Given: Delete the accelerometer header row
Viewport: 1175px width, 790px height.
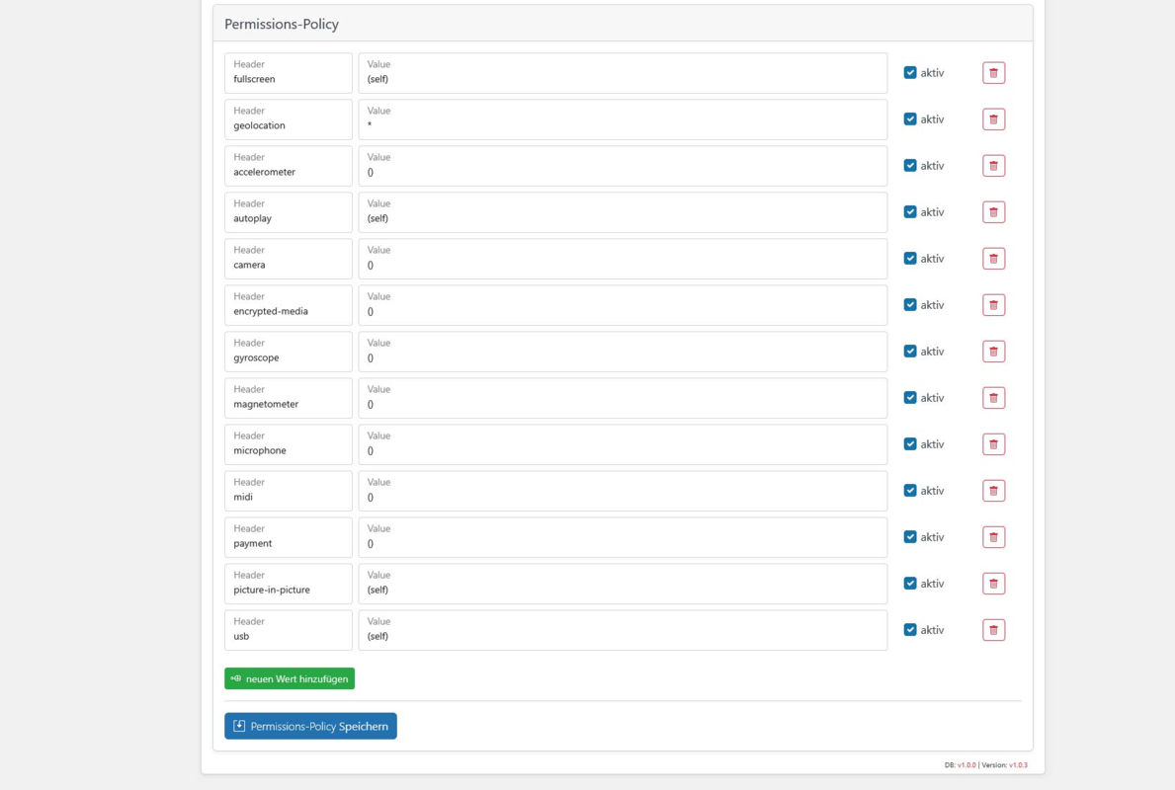Looking at the screenshot, I should (993, 166).
